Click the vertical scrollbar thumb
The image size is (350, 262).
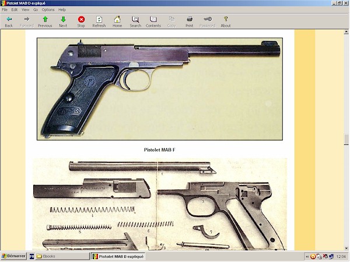click(346, 140)
